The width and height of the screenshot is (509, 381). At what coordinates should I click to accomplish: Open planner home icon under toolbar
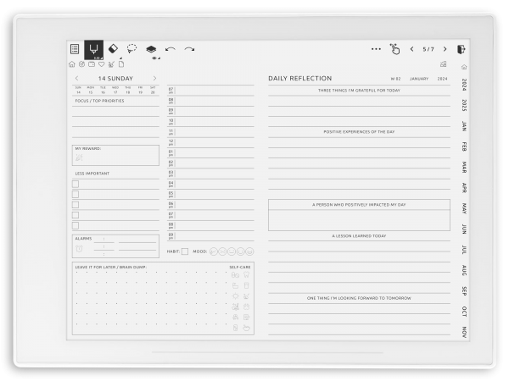coord(72,64)
